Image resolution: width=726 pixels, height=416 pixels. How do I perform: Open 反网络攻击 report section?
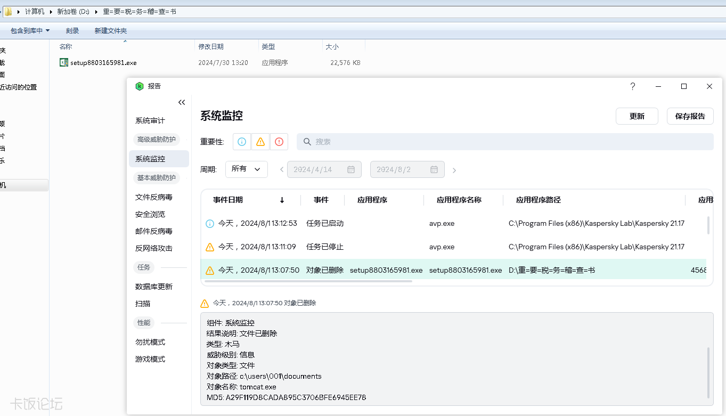point(154,248)
